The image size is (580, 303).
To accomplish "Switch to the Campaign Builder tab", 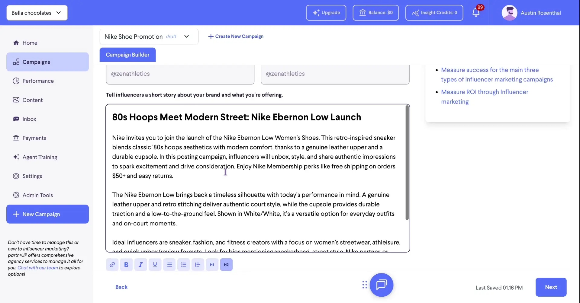I will [x=127, y=55].
